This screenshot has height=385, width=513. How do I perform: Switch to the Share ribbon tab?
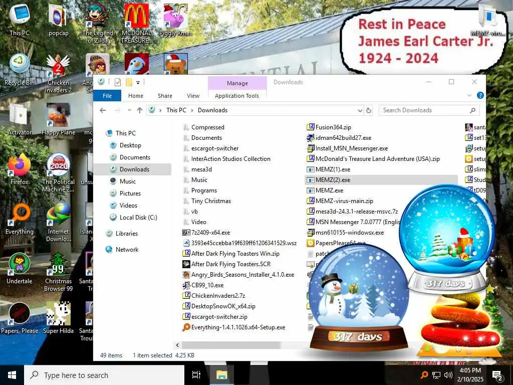[165, 96]
